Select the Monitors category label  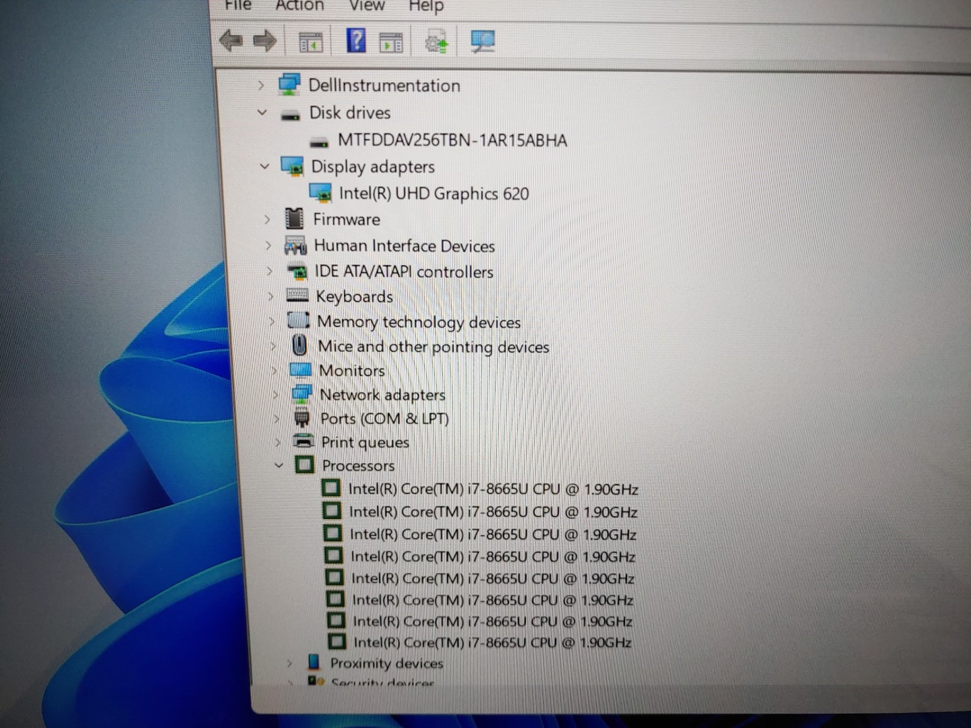pos(352,371)
